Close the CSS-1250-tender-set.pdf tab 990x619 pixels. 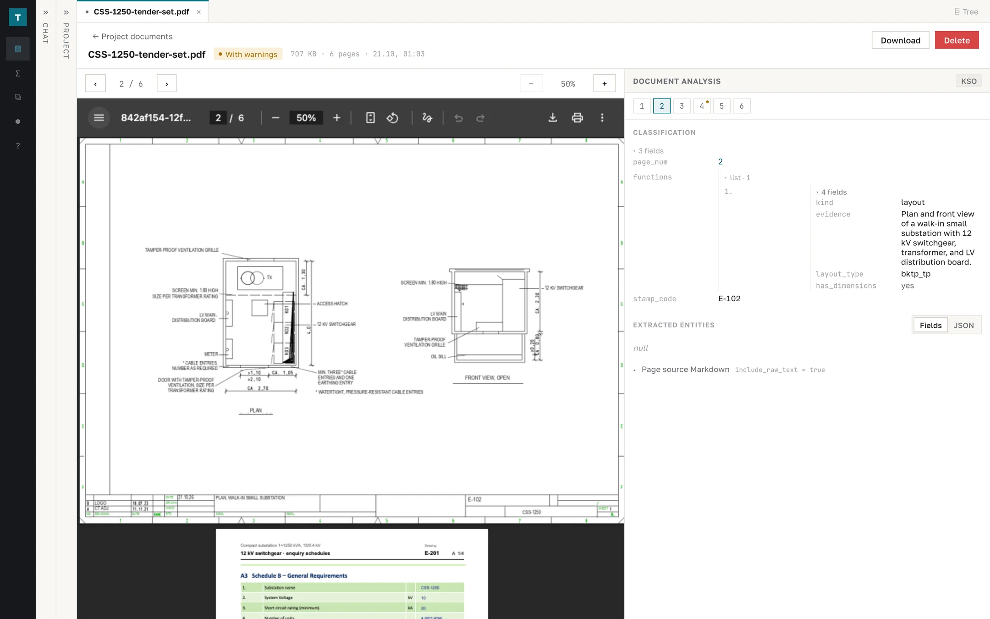(198, 12)
